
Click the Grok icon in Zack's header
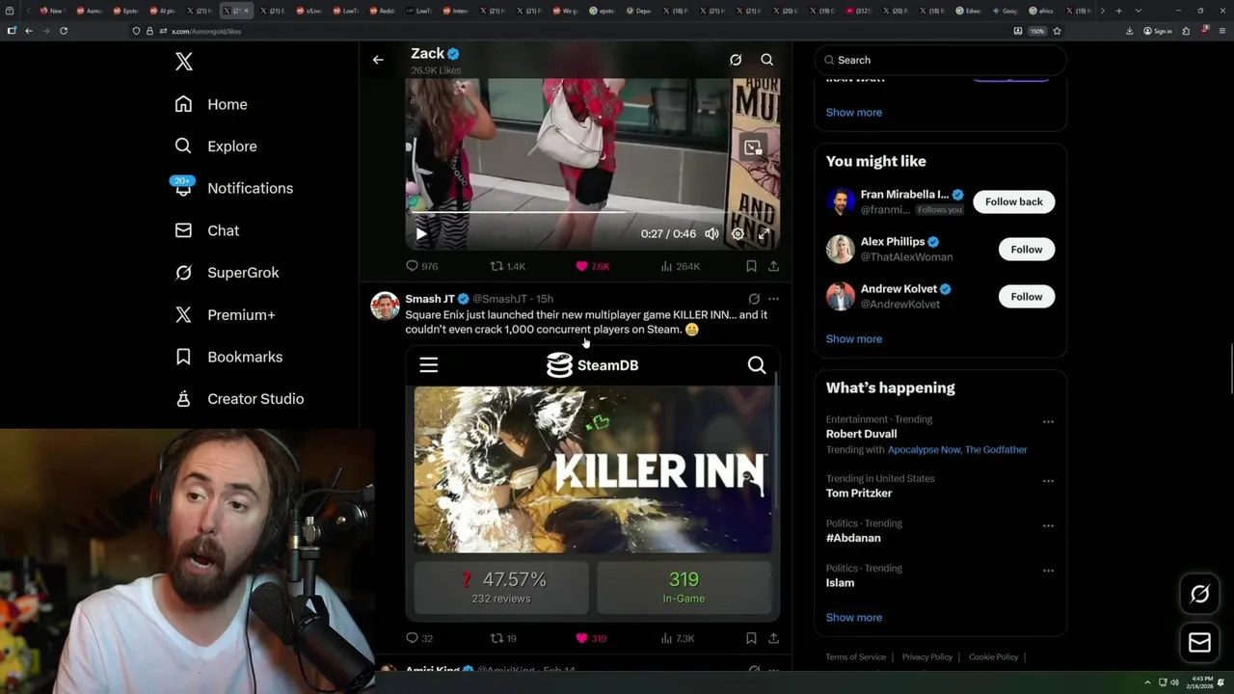[x=736, y=60]
